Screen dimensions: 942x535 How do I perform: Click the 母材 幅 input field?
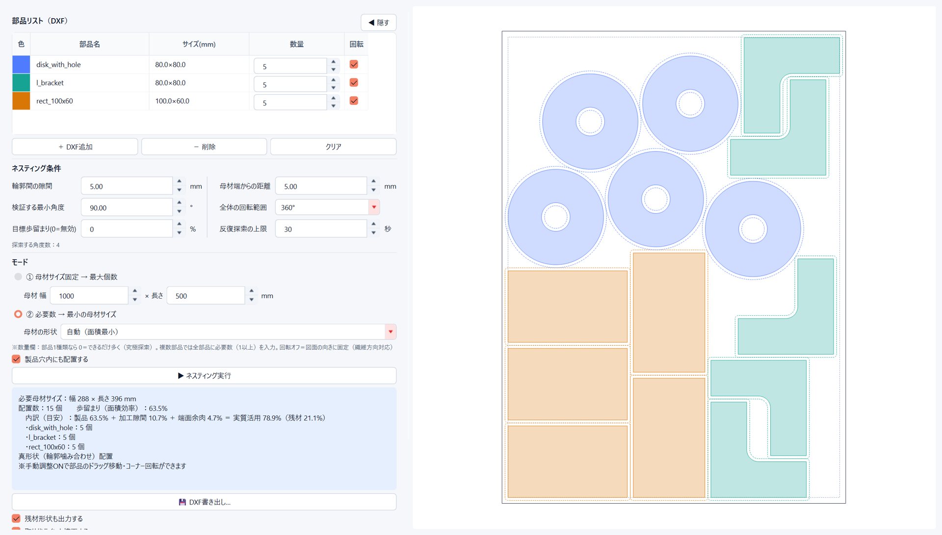pos(89,296)
